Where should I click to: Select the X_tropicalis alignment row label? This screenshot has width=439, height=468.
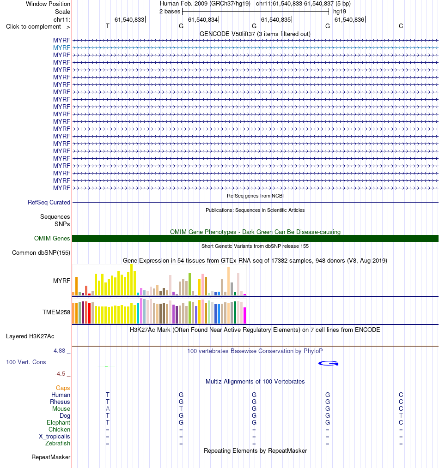click(55, 436)
